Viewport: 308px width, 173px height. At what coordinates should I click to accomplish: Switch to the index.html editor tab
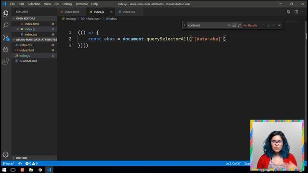point(72,12)
